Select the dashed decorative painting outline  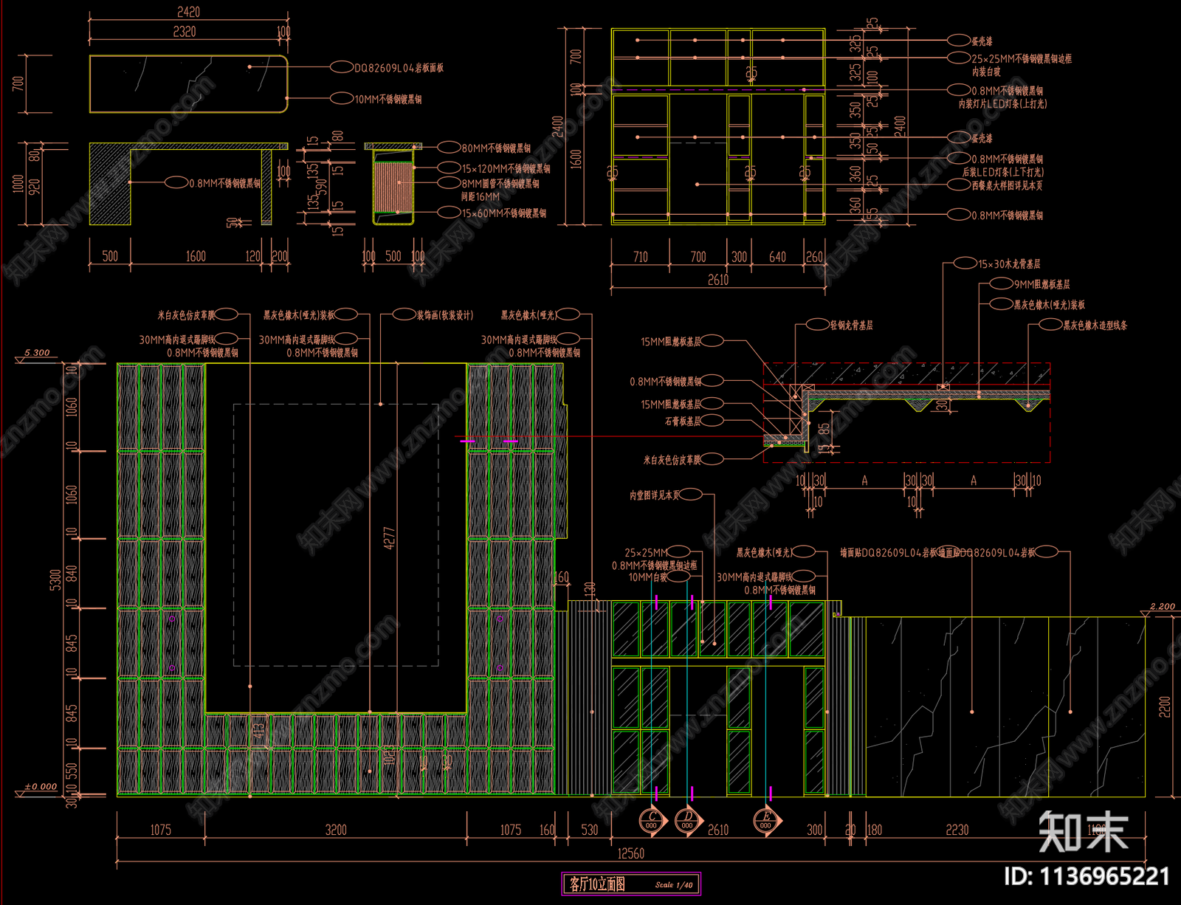pyautogui.click(x=337, y=534)
